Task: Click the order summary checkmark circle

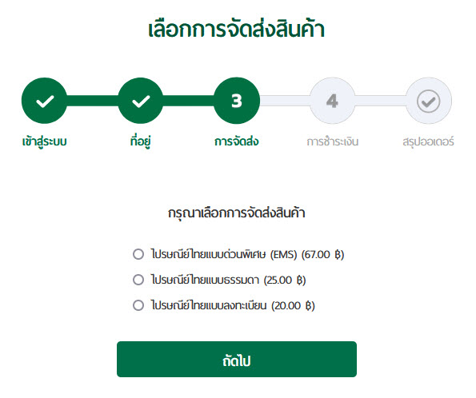Action: pyautogui.click(x=429, y=101)
